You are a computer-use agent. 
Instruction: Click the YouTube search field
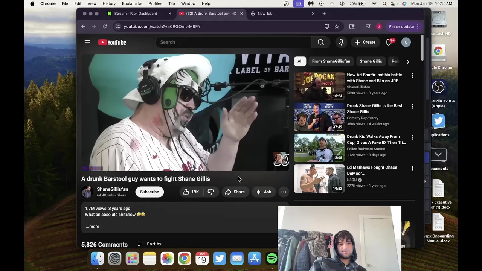233,42
